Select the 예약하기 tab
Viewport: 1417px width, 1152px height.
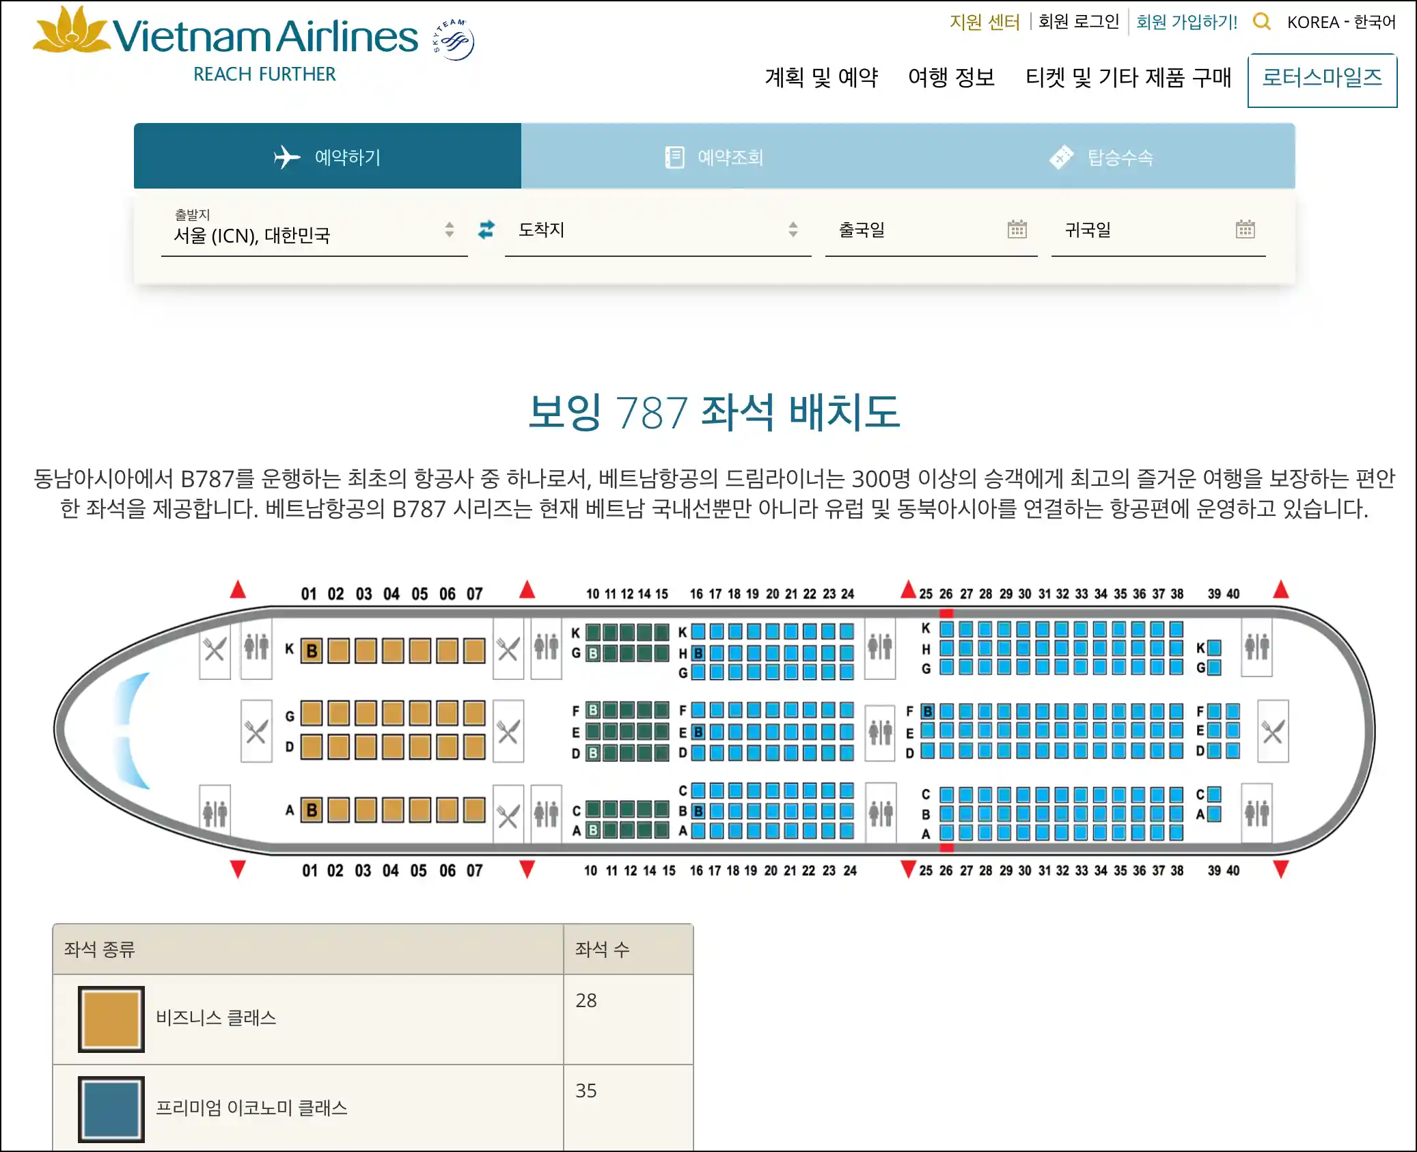(327, 156)
